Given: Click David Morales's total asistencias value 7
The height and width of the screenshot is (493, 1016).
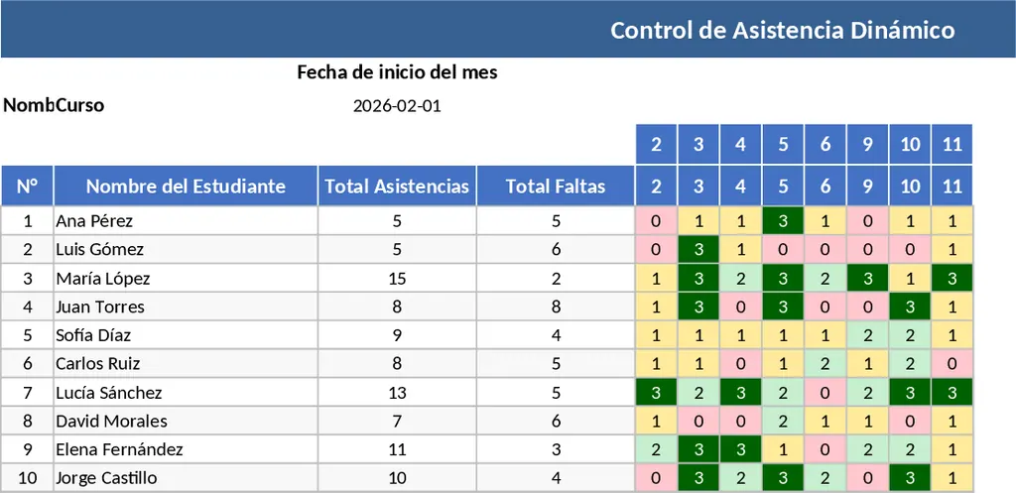Looking at the screenshot, I should coord(397,422).
